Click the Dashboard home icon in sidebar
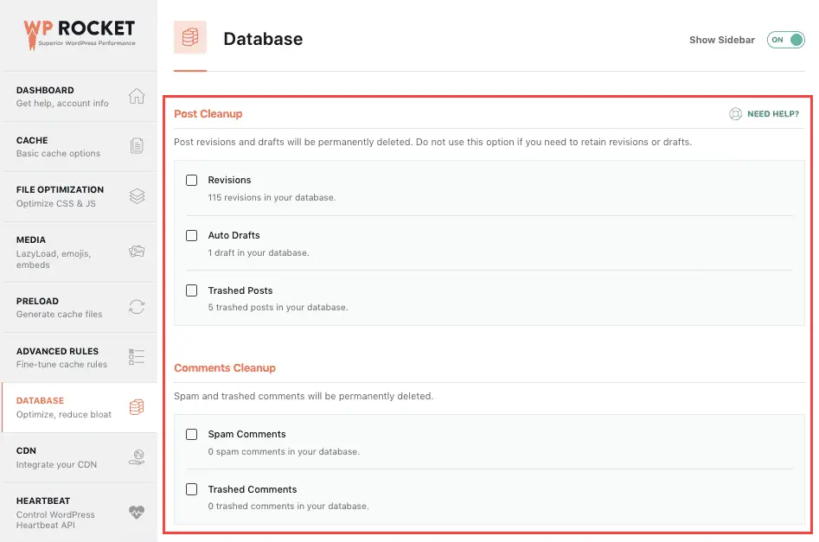Screen dimensions: 819x542 pos(137,96)
